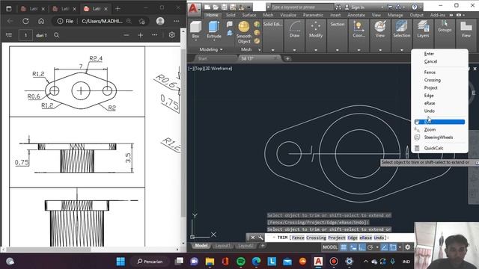
Task: Open the Selection panel icon
Action: [401, 30]
